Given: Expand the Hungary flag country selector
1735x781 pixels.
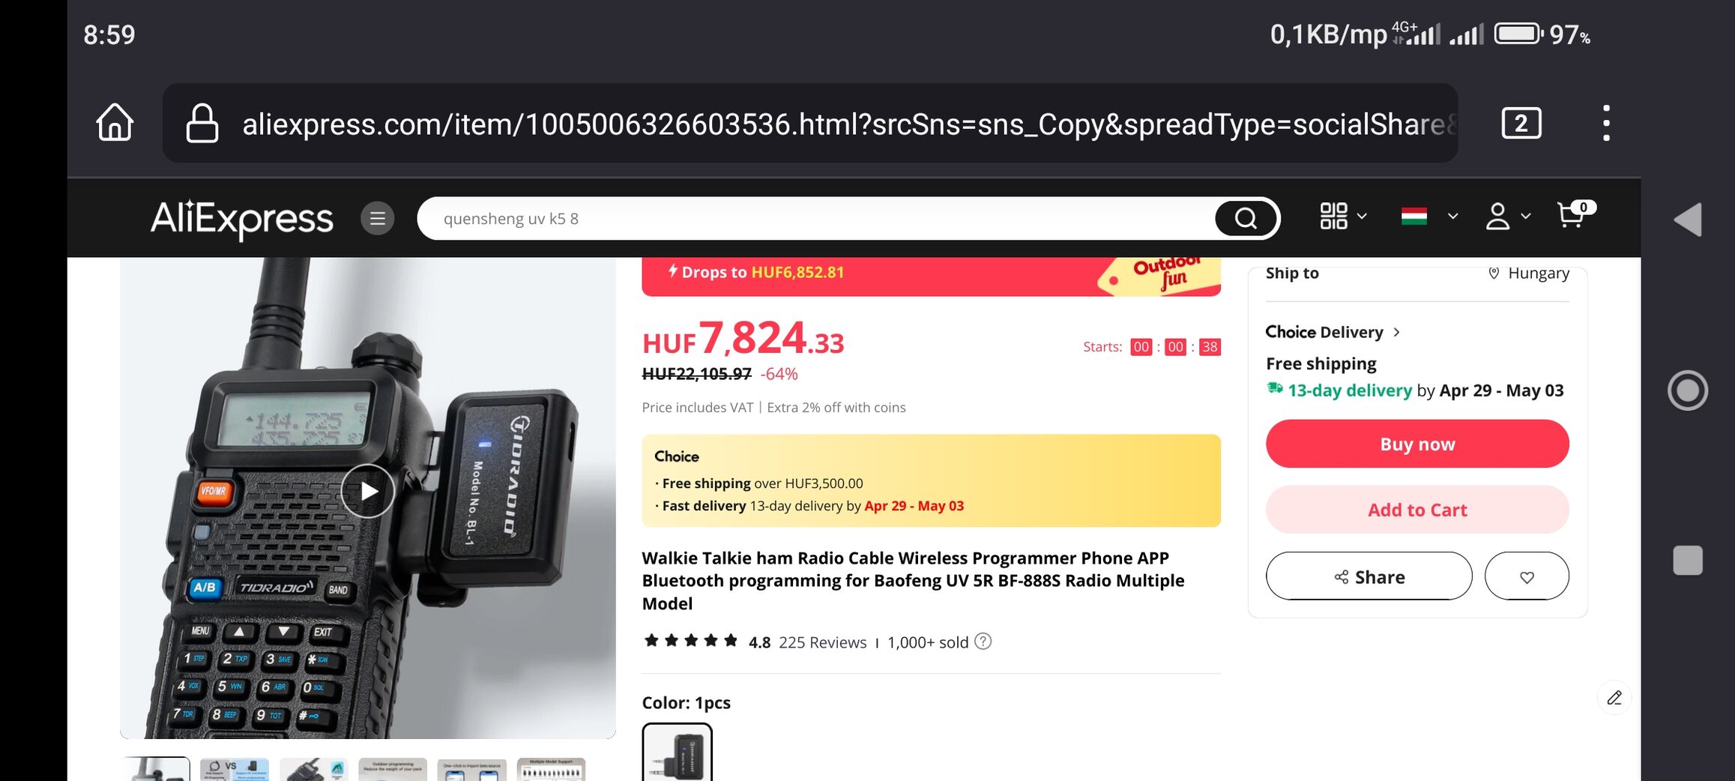Looking at the screenshot, I should click(x=1428, y=217).
